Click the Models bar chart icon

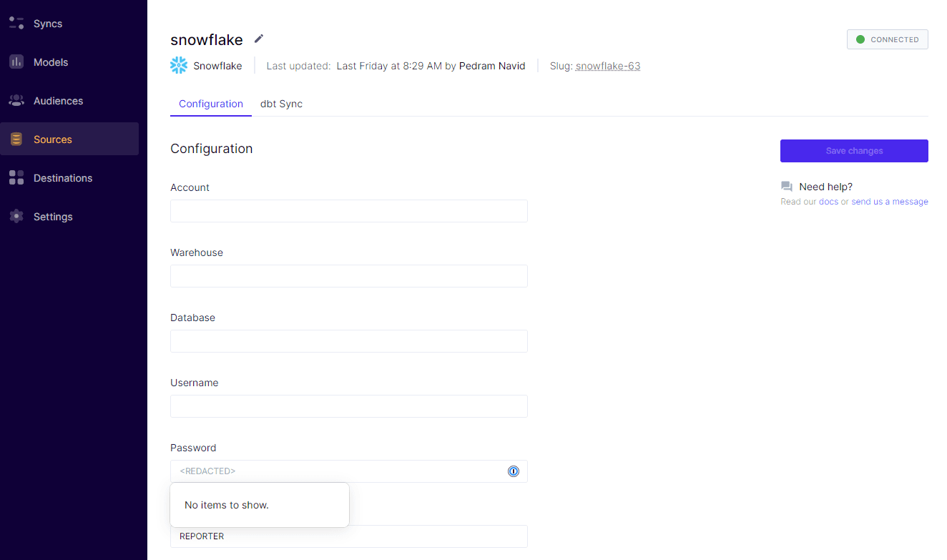[x=16, y=62]
